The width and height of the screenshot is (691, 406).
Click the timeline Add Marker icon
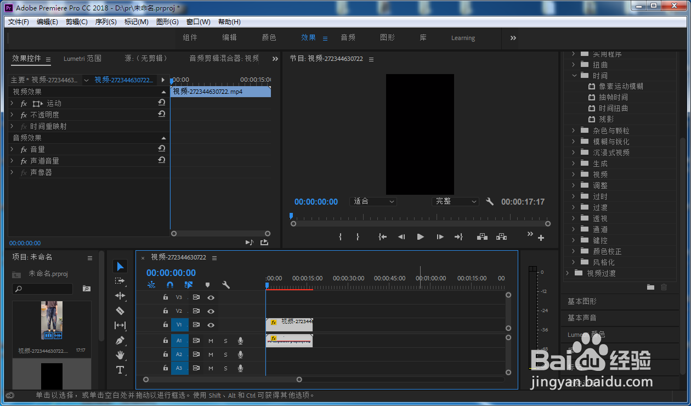point(207,285)
